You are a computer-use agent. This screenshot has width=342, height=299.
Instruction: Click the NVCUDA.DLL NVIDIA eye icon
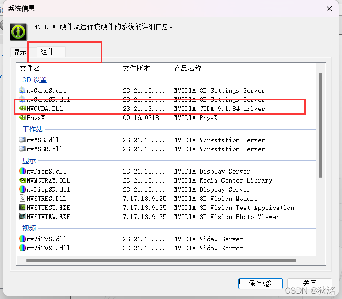pyautogui.click(x=22, y=108)
